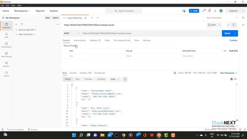Select the Visualize response view
The image size is (247, 139).
tap(101, 79)
